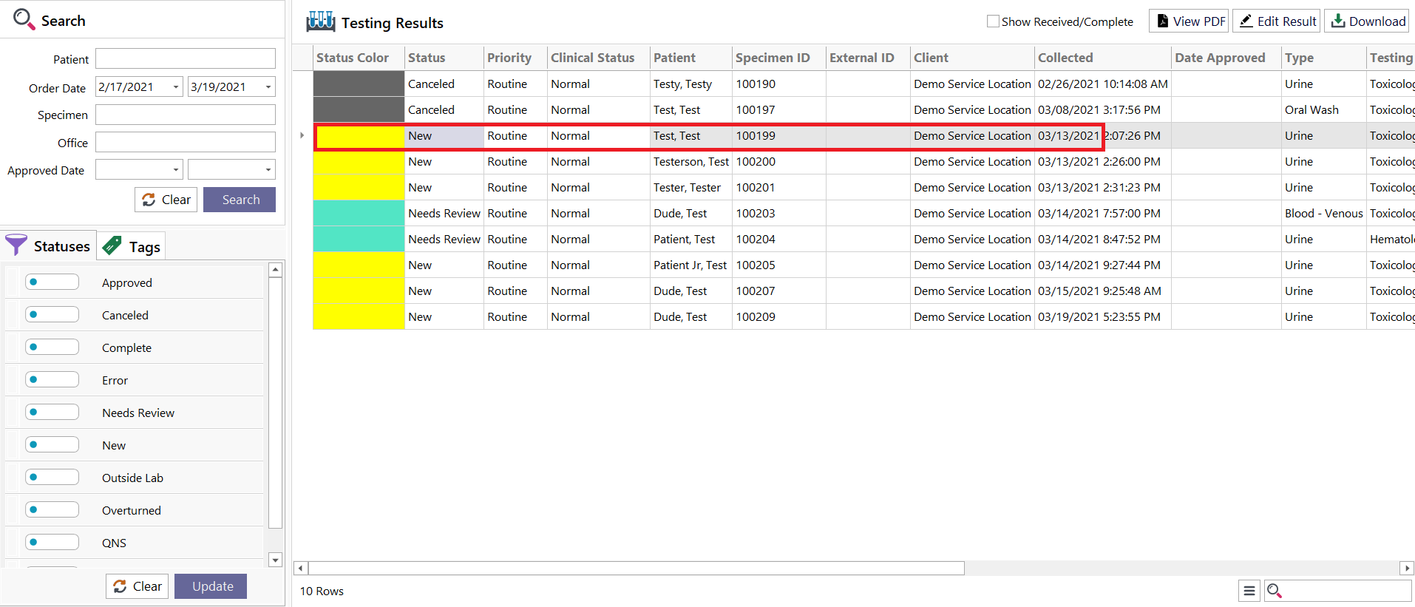Click the Search button in search panel
The height and width of the screenshot is (607, 1415).
click(x=240, y=200)
